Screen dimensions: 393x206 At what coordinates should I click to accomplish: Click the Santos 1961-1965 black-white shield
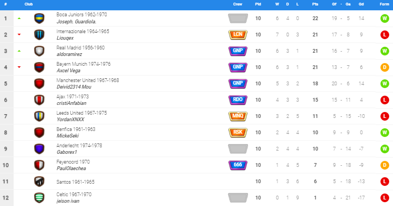[39, 182]
